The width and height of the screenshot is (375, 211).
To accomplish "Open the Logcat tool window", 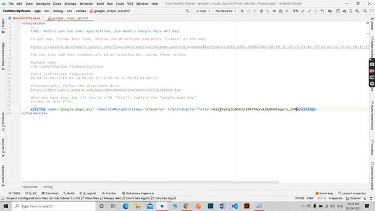I will coord(88,193).
